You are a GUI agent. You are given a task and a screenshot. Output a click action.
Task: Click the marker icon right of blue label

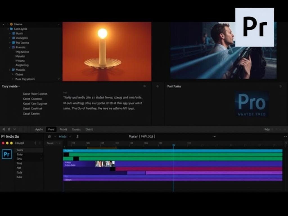77,136
